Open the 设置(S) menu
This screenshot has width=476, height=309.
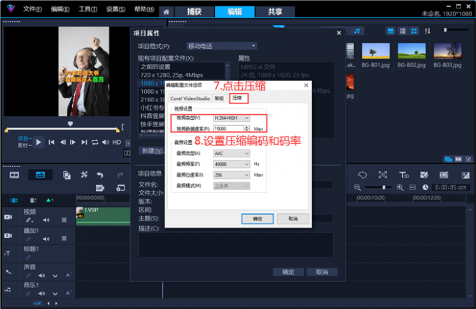coord(115,9)
